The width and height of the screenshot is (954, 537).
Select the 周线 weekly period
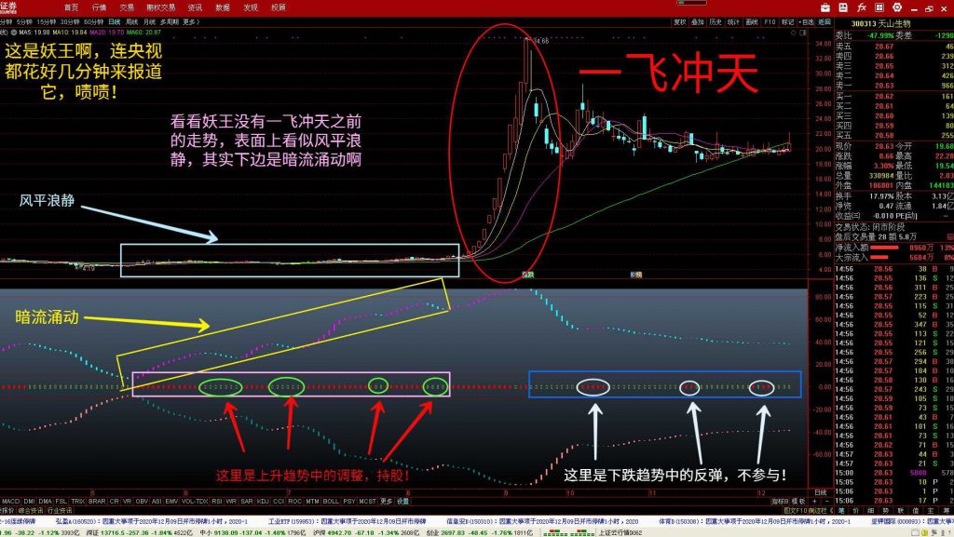coord(133,20)
